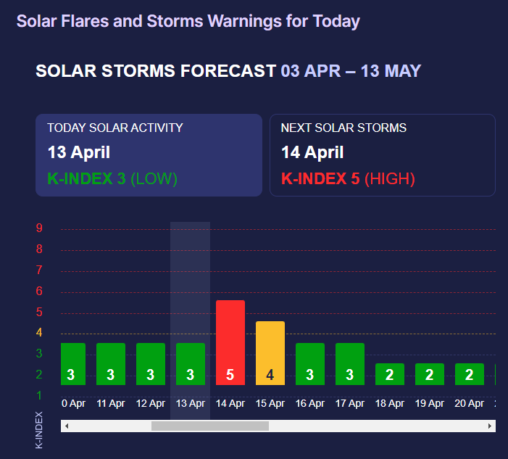508x459 pixels.
Task: Click the 11 Apr bar
Action: tap(111, 363)
